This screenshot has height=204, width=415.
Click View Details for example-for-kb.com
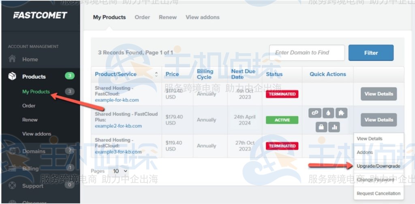(379, 94)
